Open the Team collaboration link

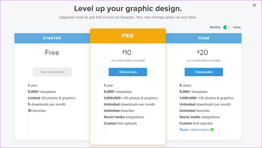195,130
